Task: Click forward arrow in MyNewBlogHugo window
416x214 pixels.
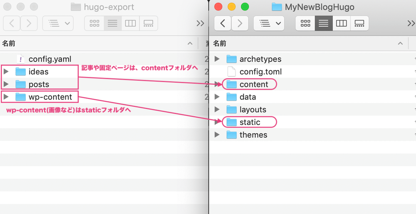Action: click(240, 23)
